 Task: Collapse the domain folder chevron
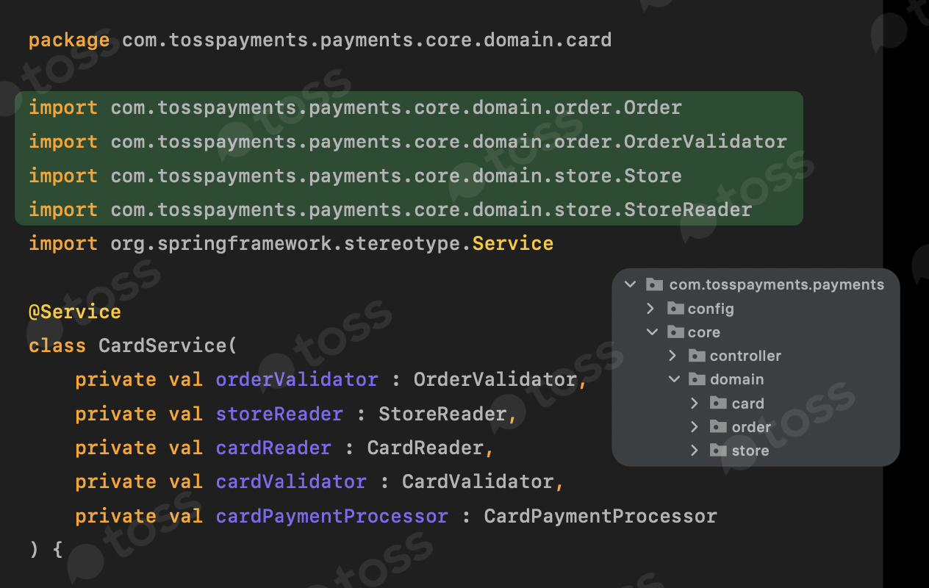[673, 379]
